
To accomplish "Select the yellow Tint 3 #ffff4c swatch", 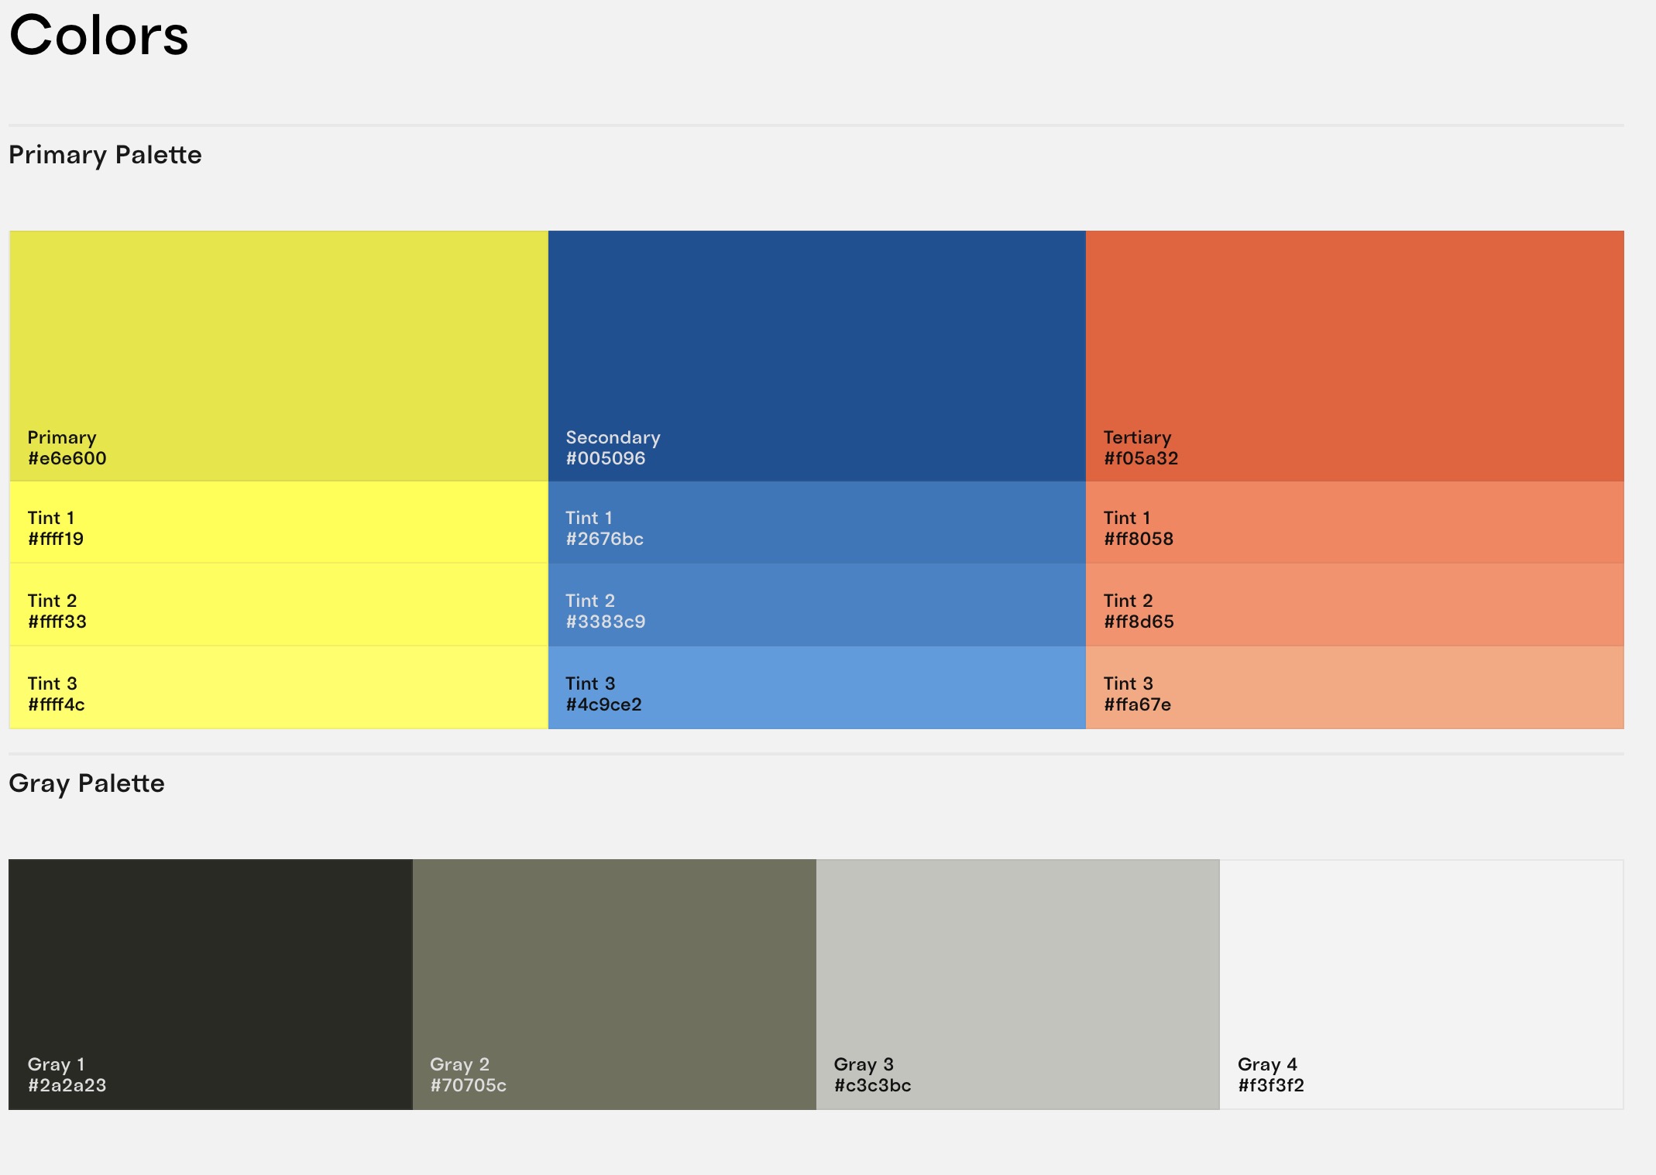I will tap(279, 687).
